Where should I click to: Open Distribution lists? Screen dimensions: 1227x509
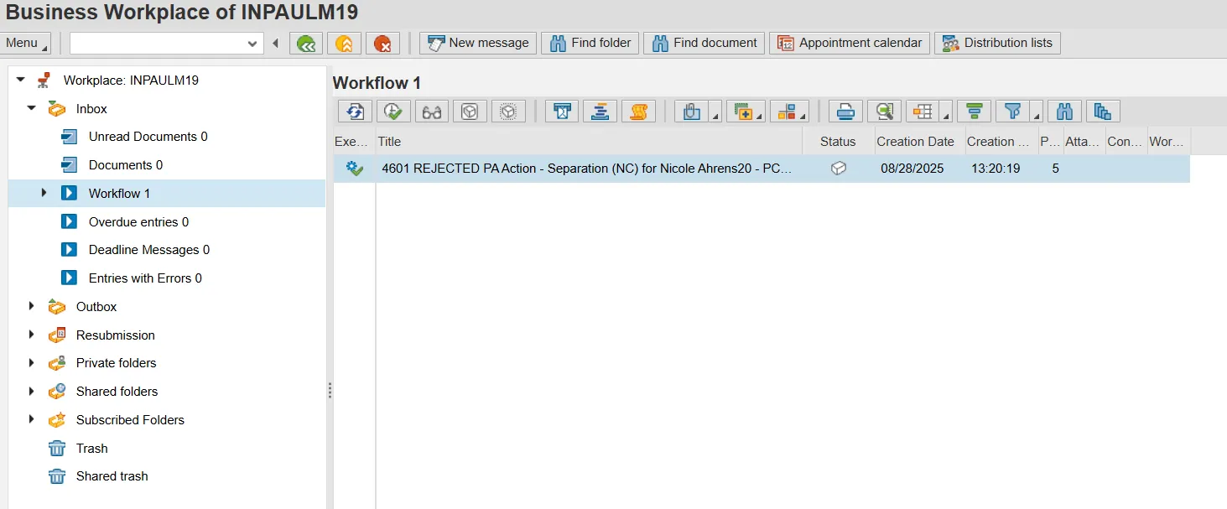point(997,43)
